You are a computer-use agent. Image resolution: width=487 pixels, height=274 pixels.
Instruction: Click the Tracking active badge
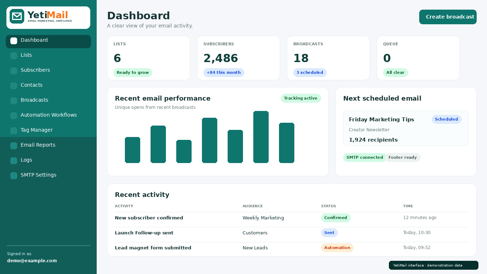tap(301, 98)
